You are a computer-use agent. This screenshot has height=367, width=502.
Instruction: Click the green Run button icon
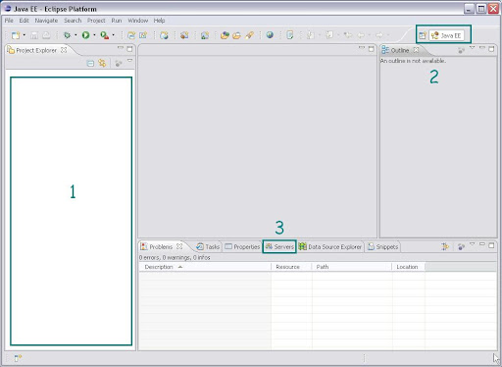85,35
